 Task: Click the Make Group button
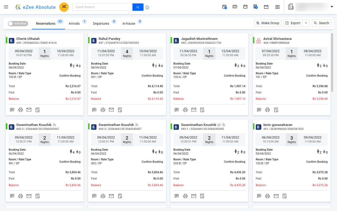(268, 23)
